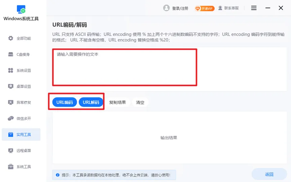Viewport: 291px width, 182px height.
Task: Open 桌面设置 from the sidebar
Action: click(x=21, y=86)
